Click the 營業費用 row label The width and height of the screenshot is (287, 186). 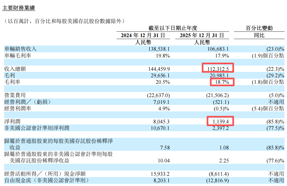pos(15,95)
